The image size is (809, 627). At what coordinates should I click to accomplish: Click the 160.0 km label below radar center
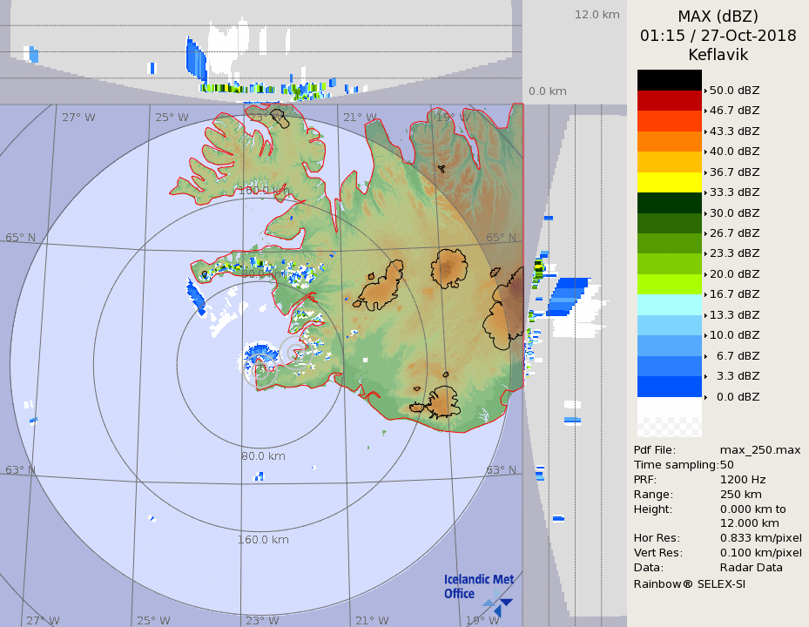pyautogui.click(x=264, y=540)
